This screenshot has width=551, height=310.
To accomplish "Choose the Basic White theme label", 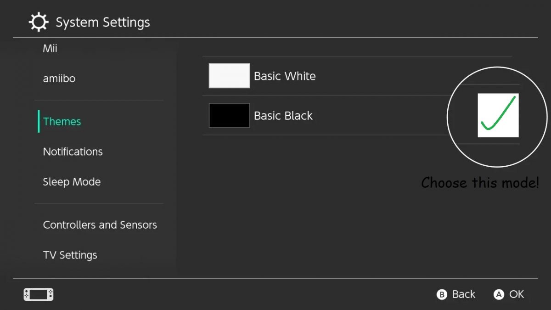I will coord(285,76).
